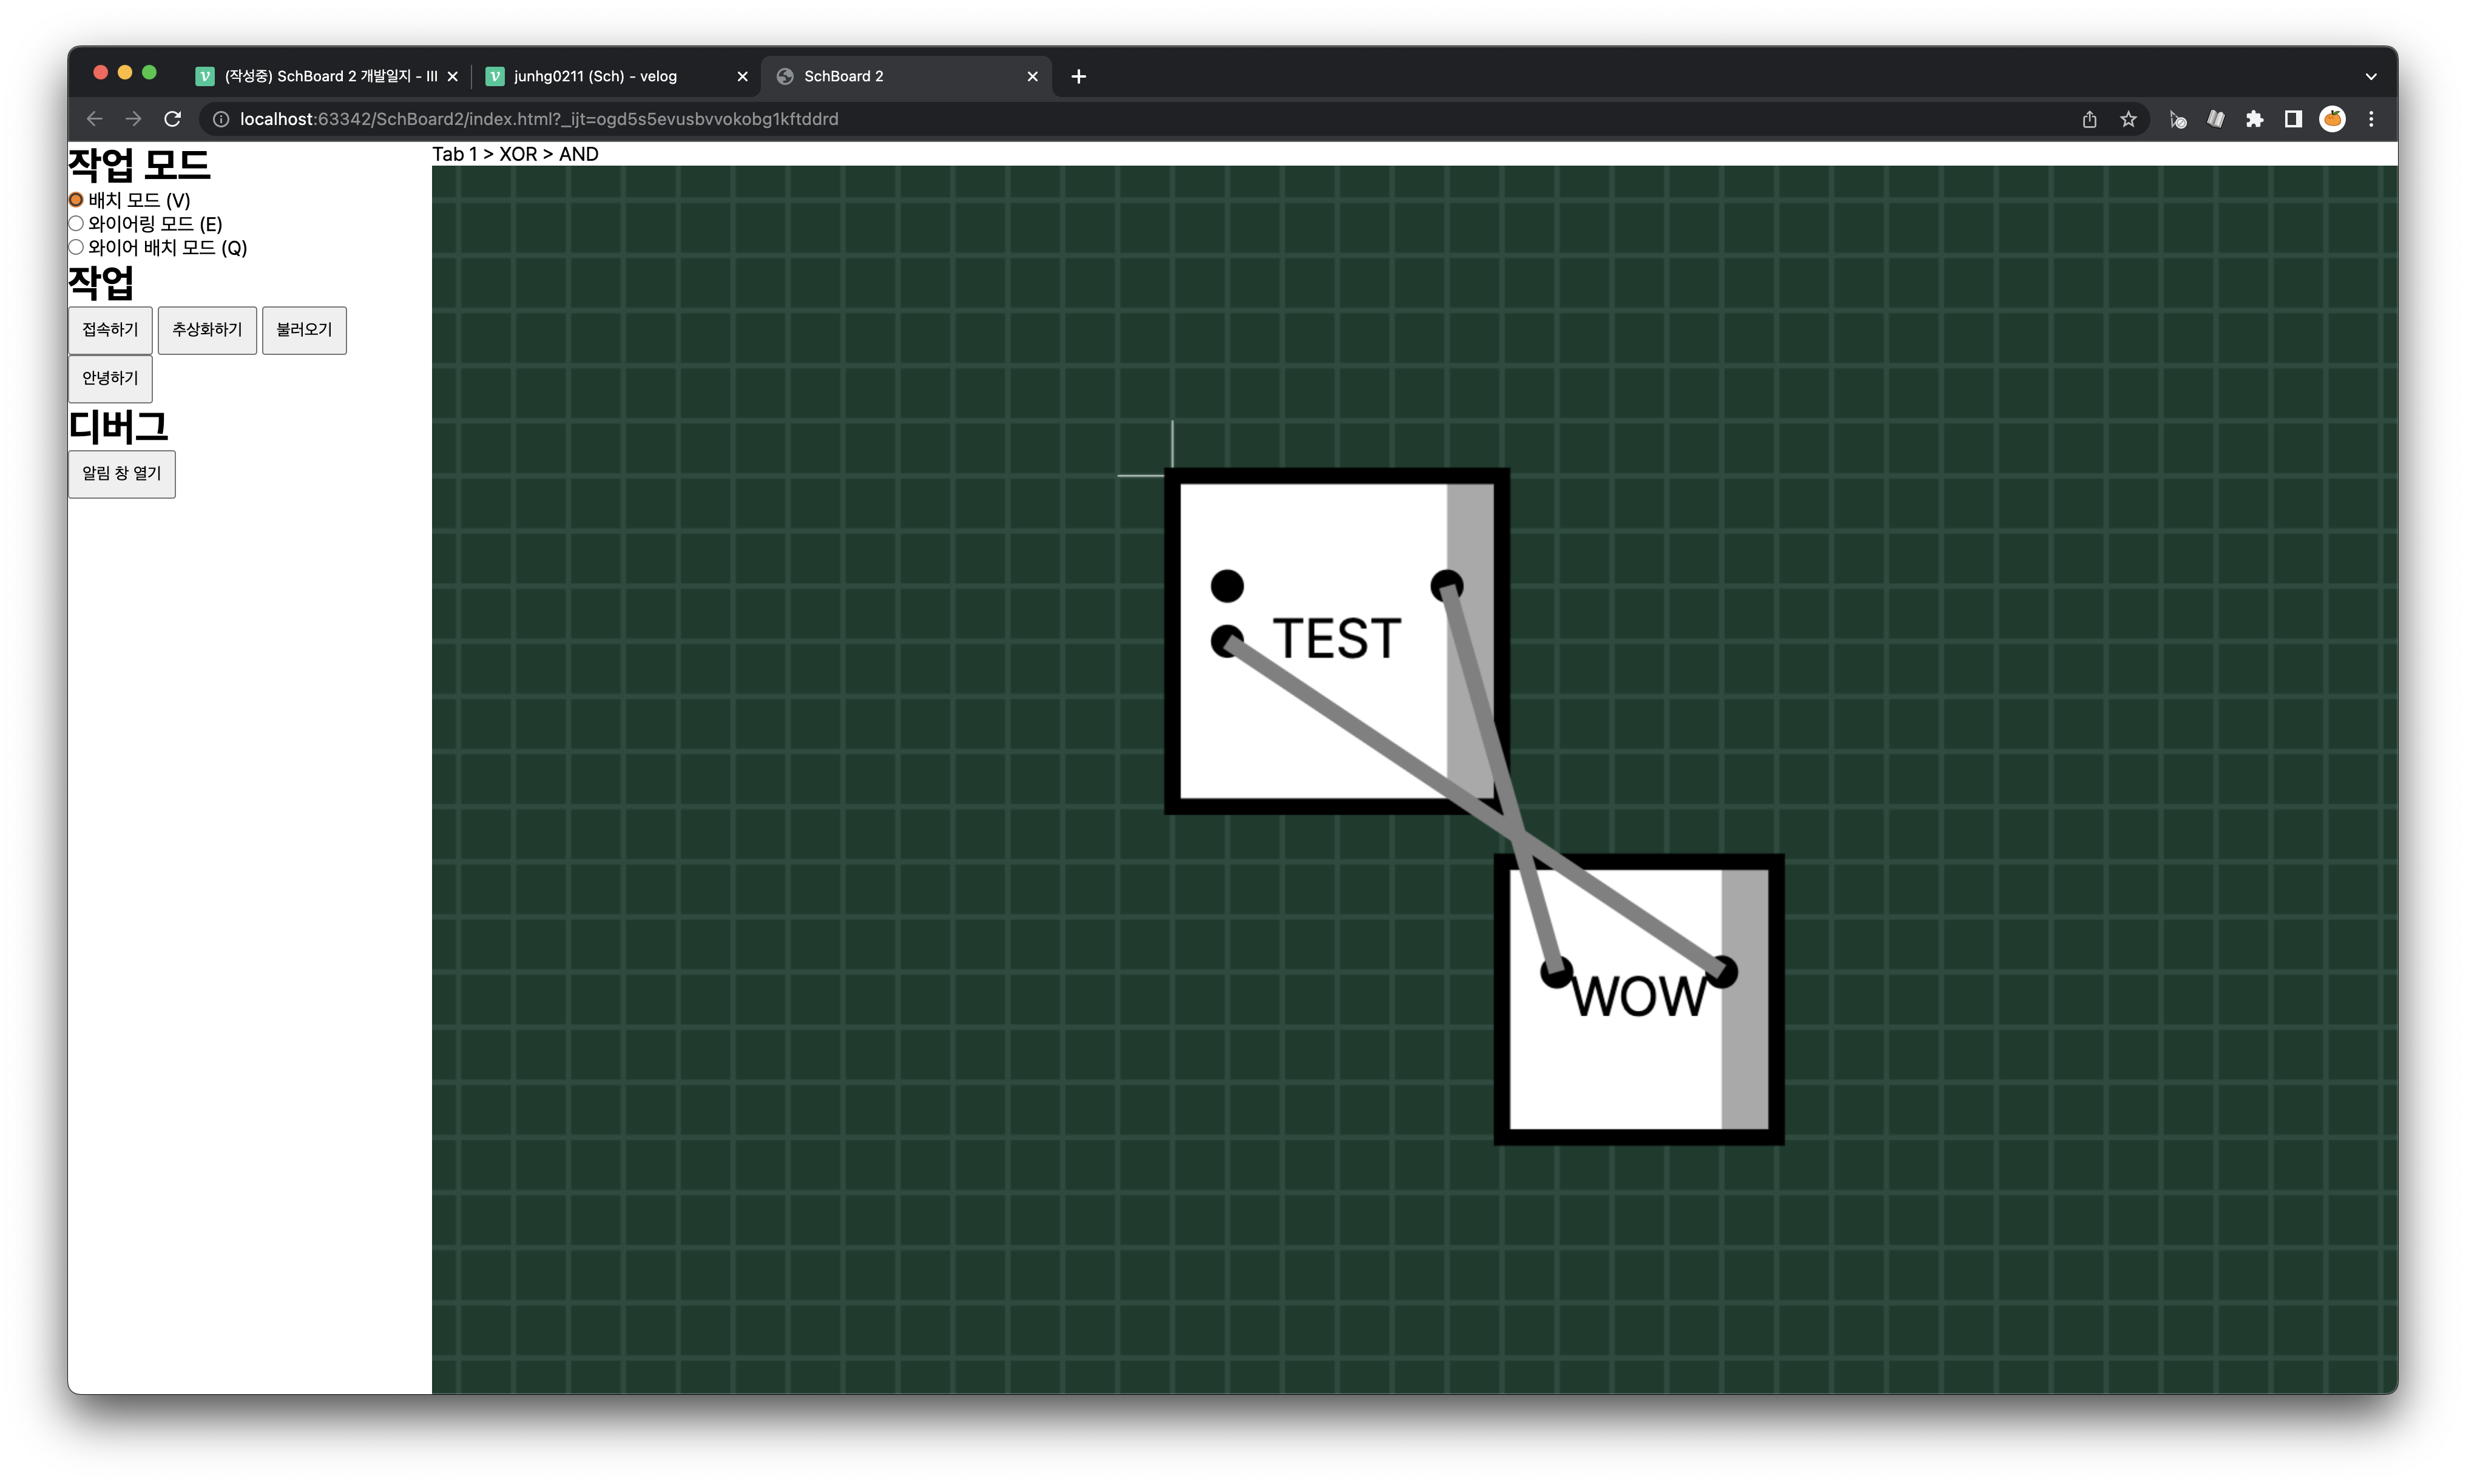The height and width of the screenshot is (1484, 2466).
Task: Select 배치 모드 (V) radio button
Action: click(x=76, y=200)
